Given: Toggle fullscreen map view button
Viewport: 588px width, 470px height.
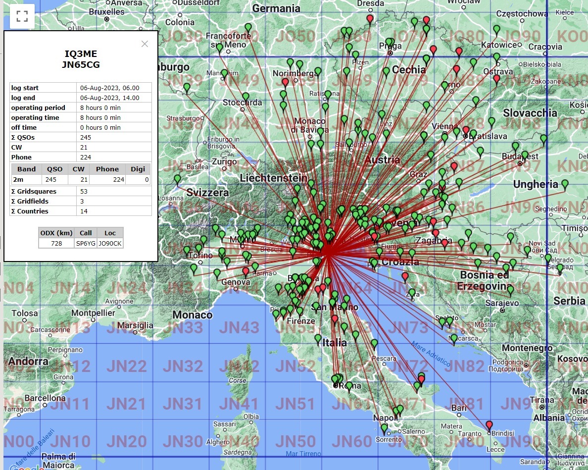Looking at the screenshot, I should click(22, 16).
